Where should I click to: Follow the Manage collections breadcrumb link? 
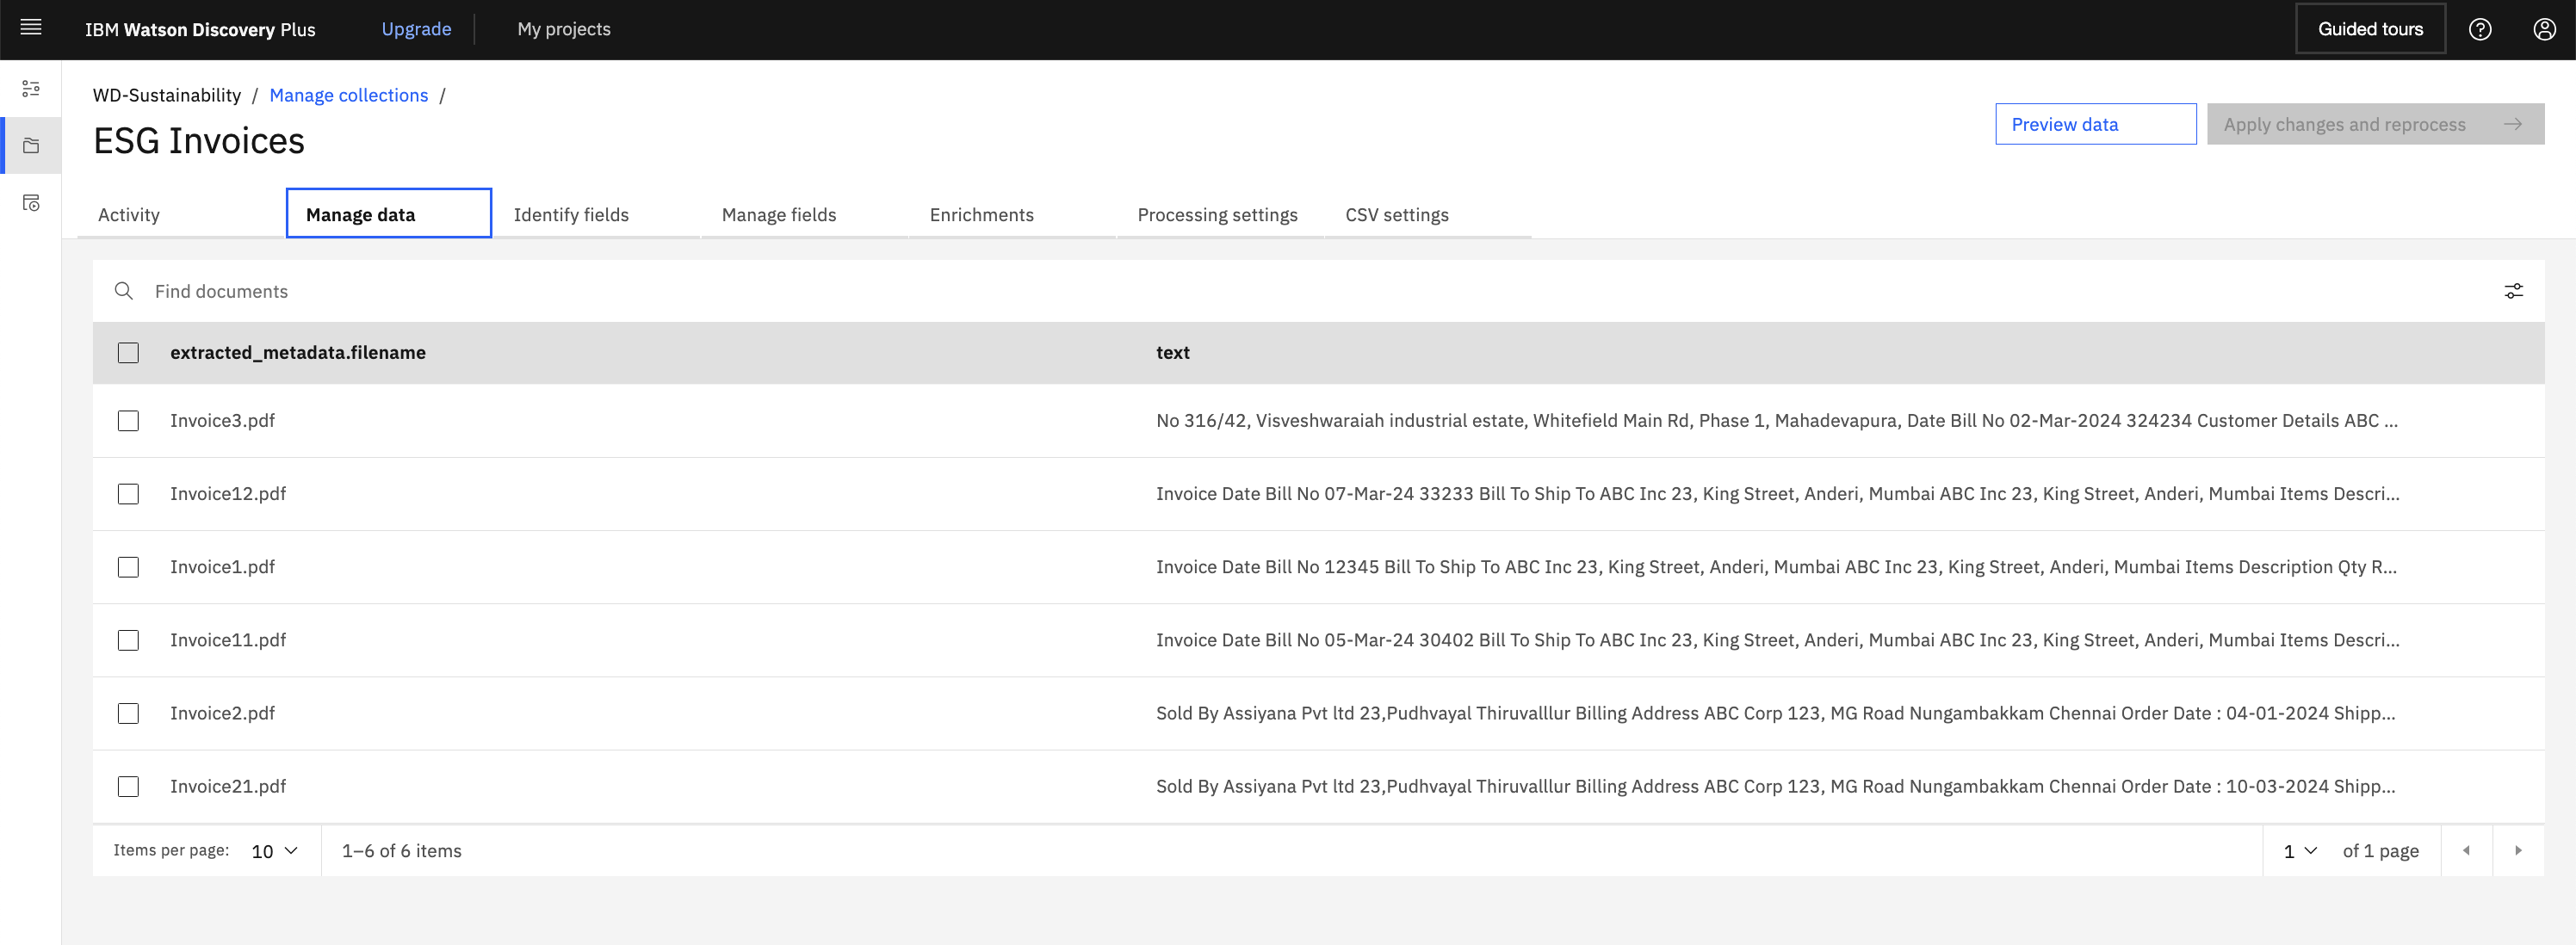pos(348,95)
